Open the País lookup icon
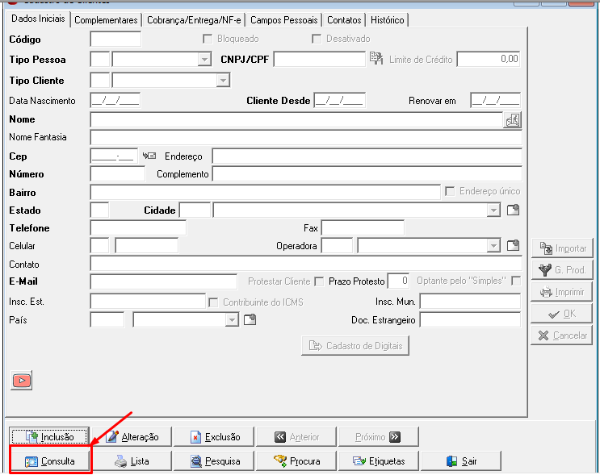 250,319
